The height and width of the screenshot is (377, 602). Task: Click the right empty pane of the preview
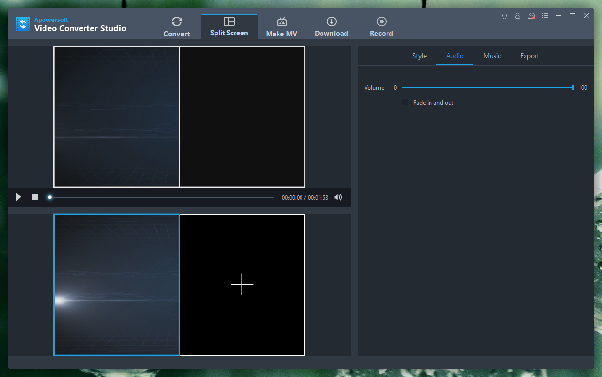pos(242,117)
